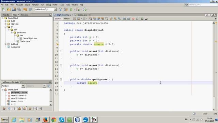Click the Profile Project toolbar icon

(84, 9)
